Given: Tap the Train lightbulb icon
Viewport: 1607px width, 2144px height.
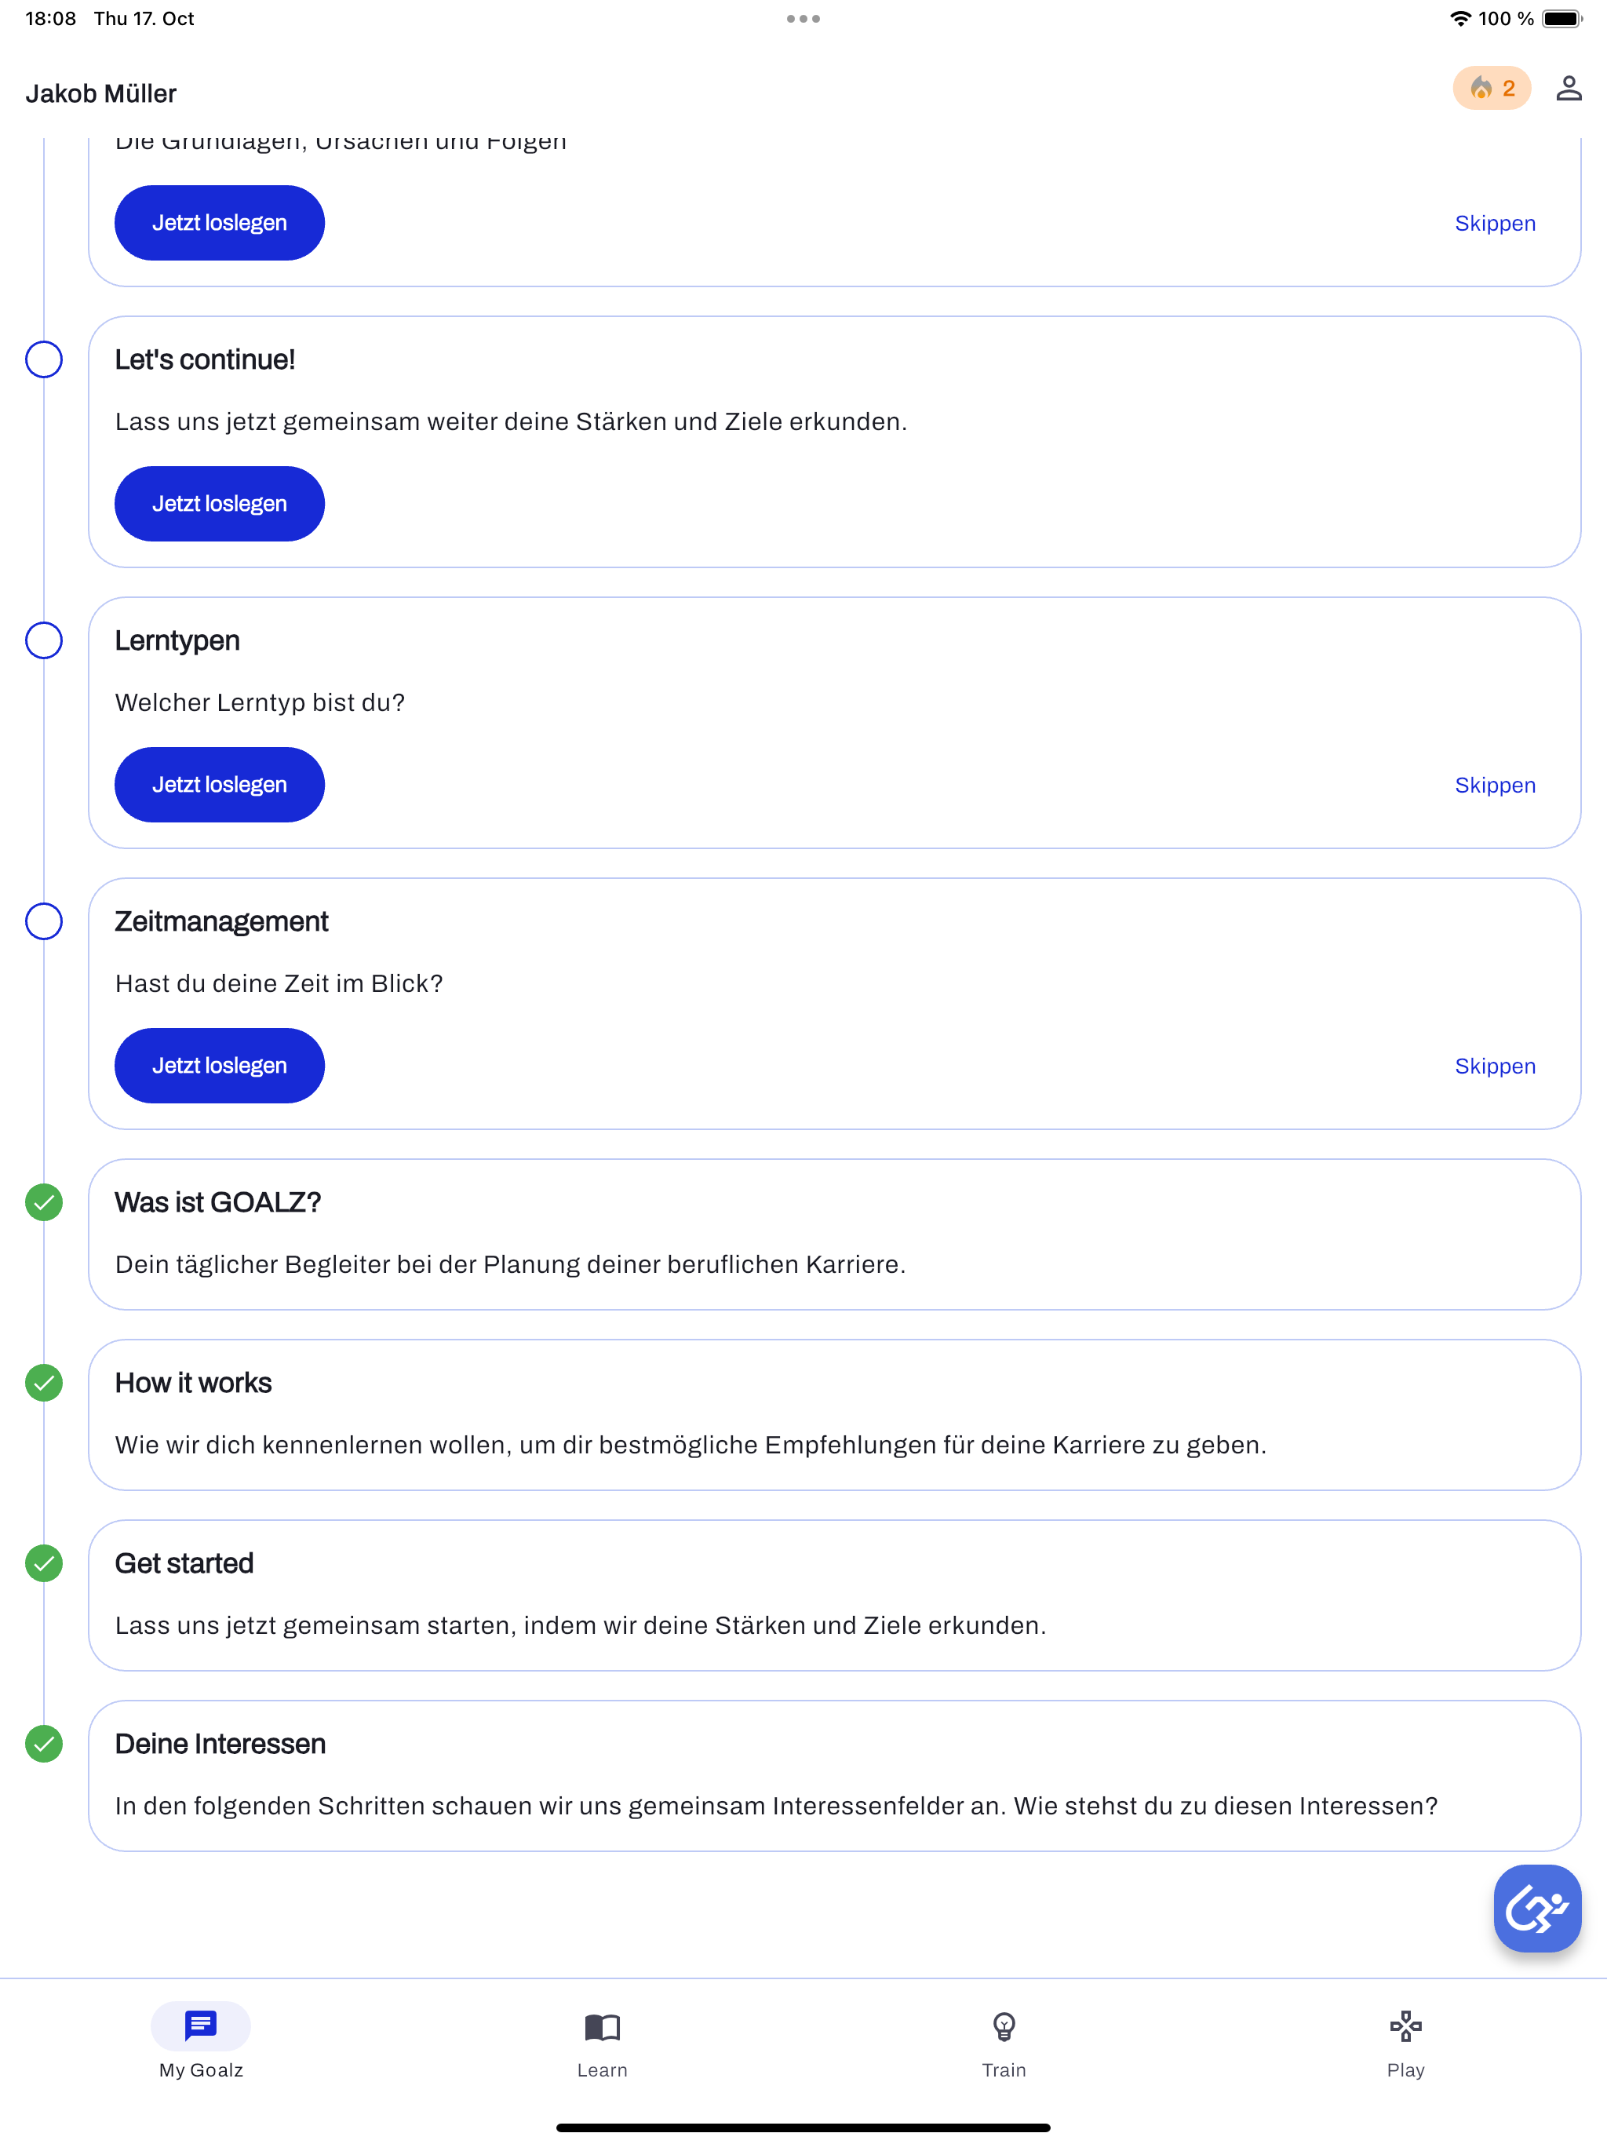Looking at the screenshot, I should (1003, 2027).
